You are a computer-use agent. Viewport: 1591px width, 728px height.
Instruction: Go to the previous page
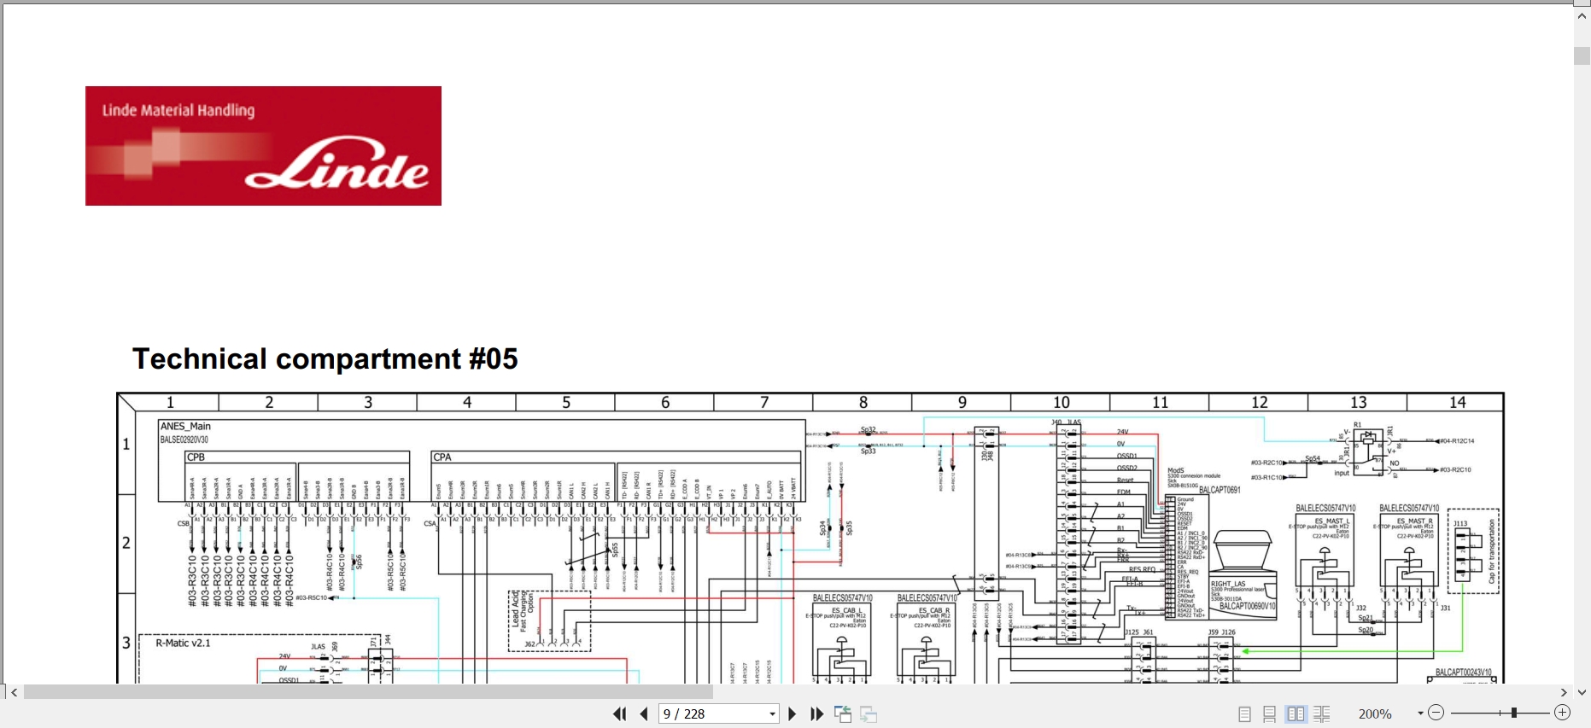pyautogui.click(x=644, y=713)
